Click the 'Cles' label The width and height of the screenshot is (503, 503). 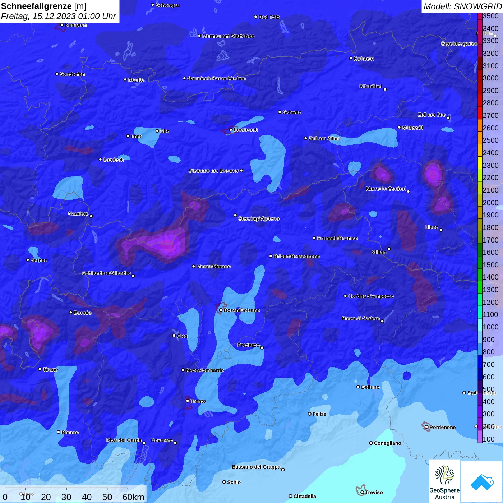tap(182, 336)
